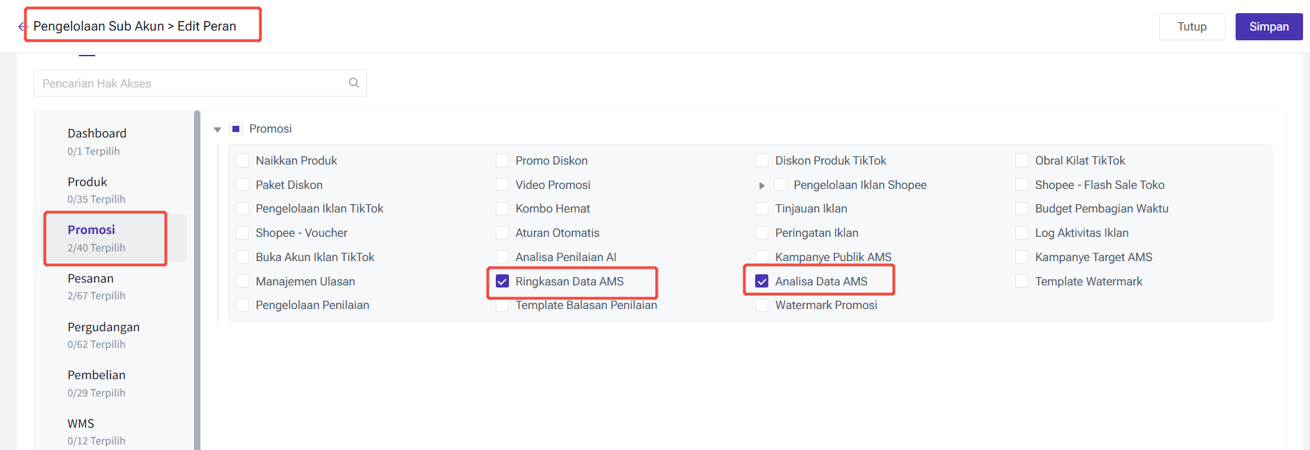Click the search magnifier icon
Image resolution: width=1310 pixels, height=450 pixels.
354,83
